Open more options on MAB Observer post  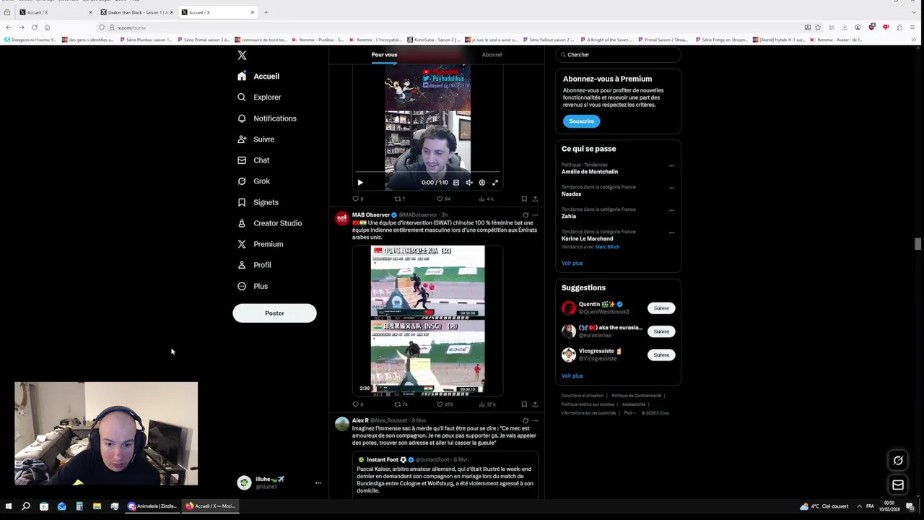coord(535,214)
